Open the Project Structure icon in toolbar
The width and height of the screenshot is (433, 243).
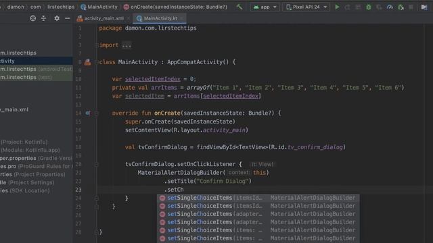[424, 7]
